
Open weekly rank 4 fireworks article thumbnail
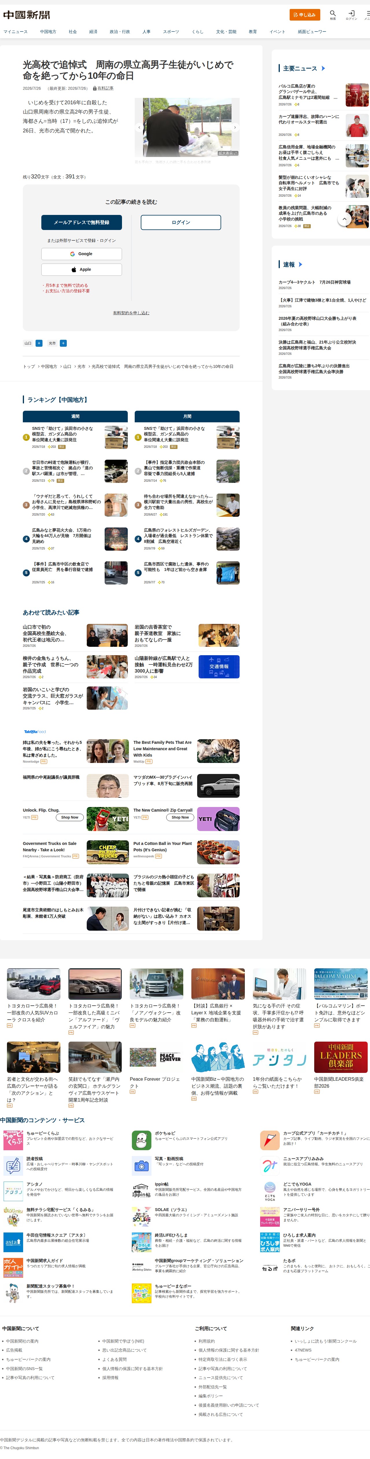coord(116,539)
